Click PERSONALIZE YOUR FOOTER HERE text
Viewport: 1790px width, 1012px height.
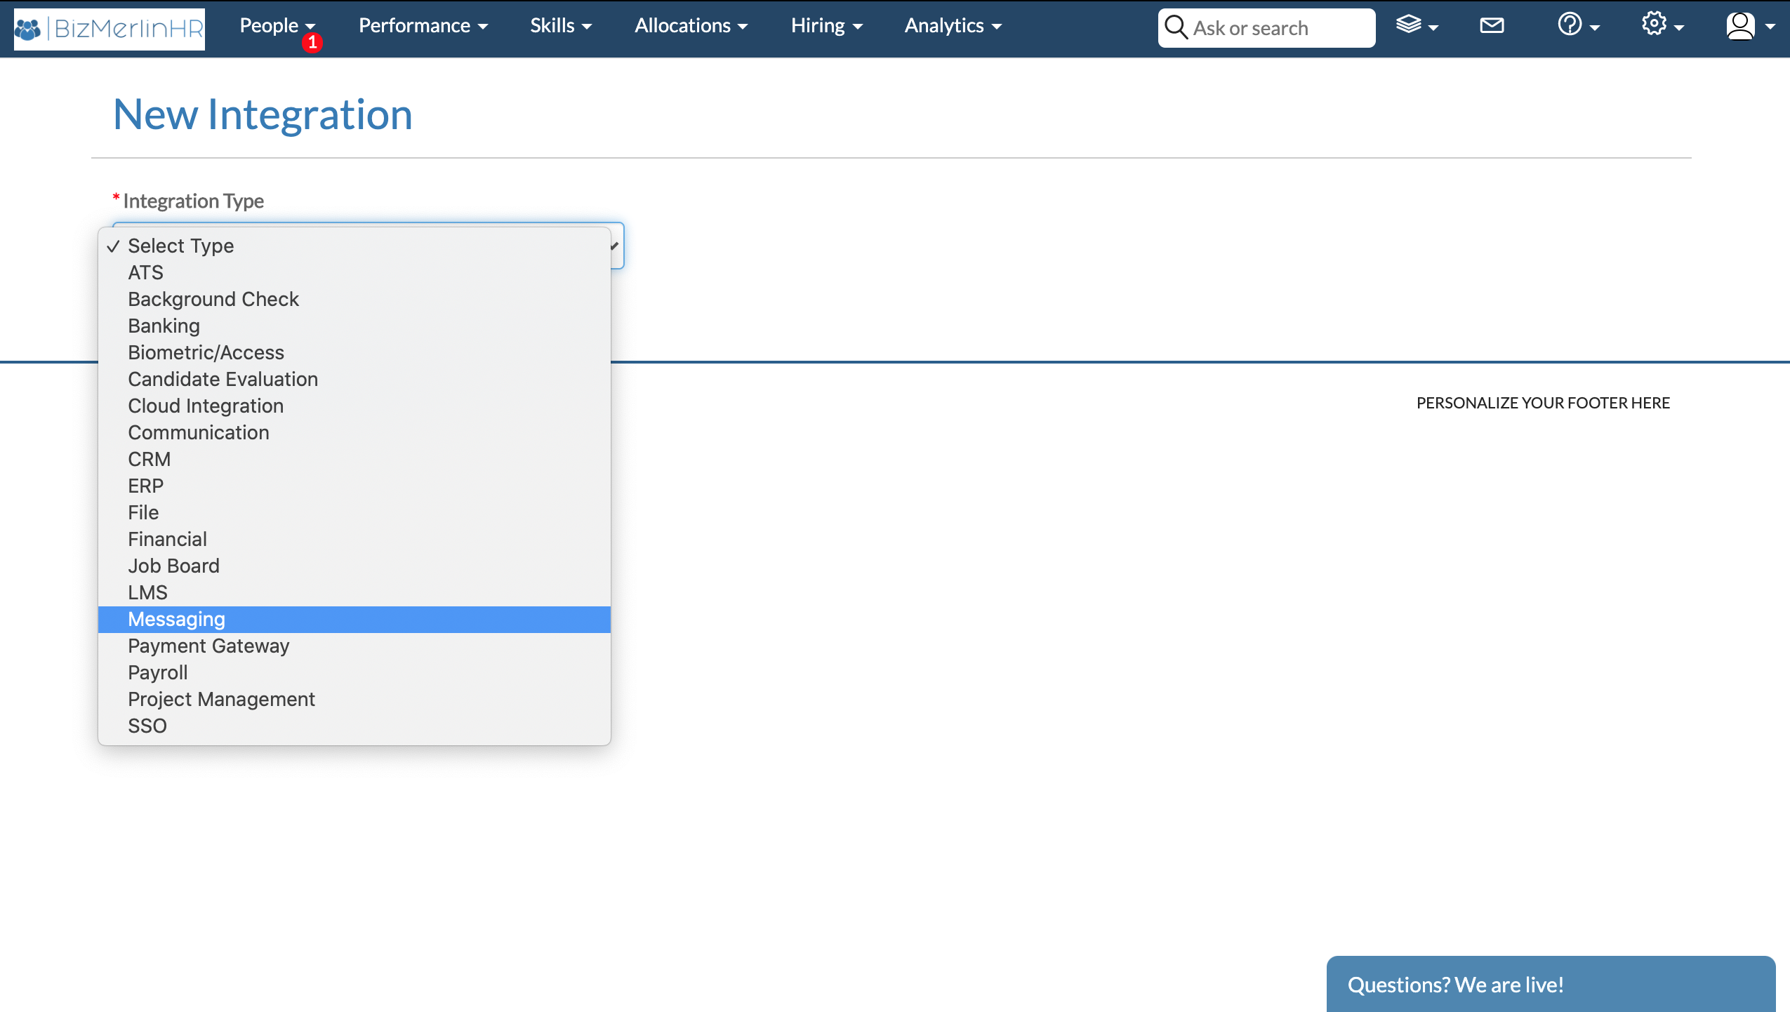click(1543, 403)
